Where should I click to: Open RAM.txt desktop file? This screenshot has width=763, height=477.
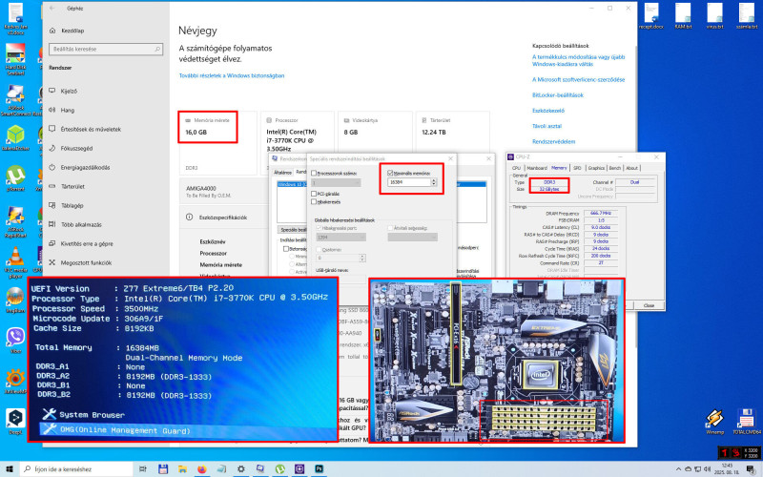coord(683,15)
